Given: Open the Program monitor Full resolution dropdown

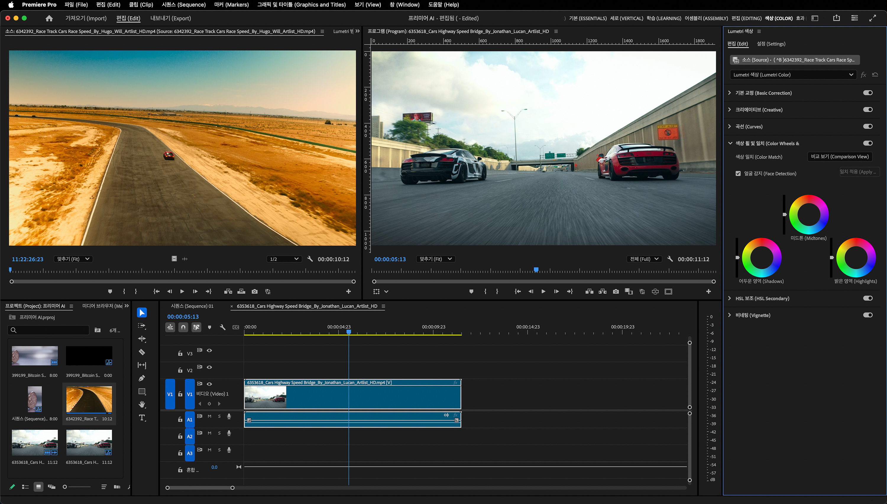Looking at the screenshot, I should [x=644, y=259].
